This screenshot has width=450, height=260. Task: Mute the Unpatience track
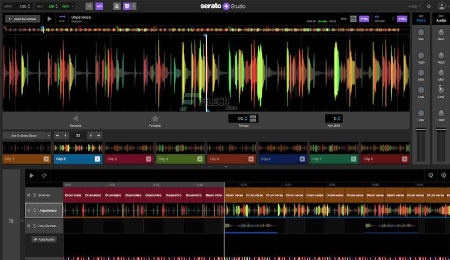click(x=29, y=211)
